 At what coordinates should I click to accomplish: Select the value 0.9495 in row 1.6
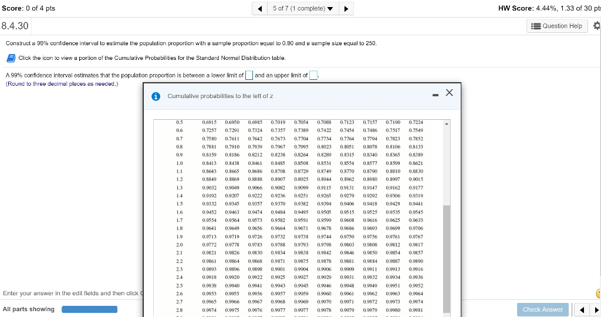click(x=301, y=212)
